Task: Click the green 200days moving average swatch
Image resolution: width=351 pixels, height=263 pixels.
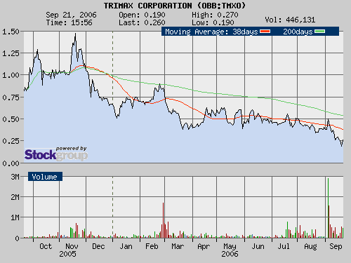Action: coord(319,32)
